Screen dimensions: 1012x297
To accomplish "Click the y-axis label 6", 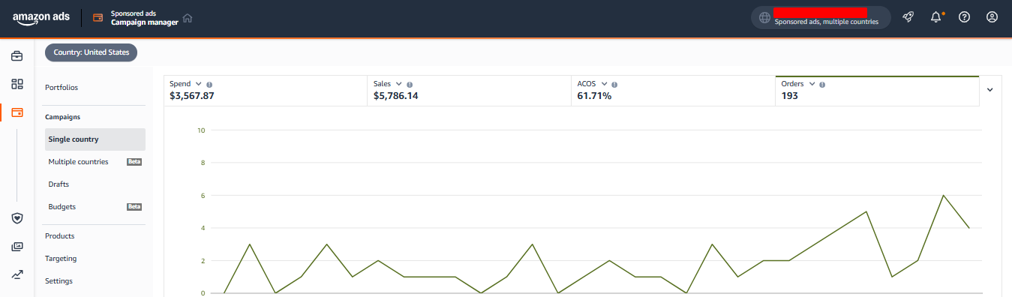I will click(x=203, y=195).
